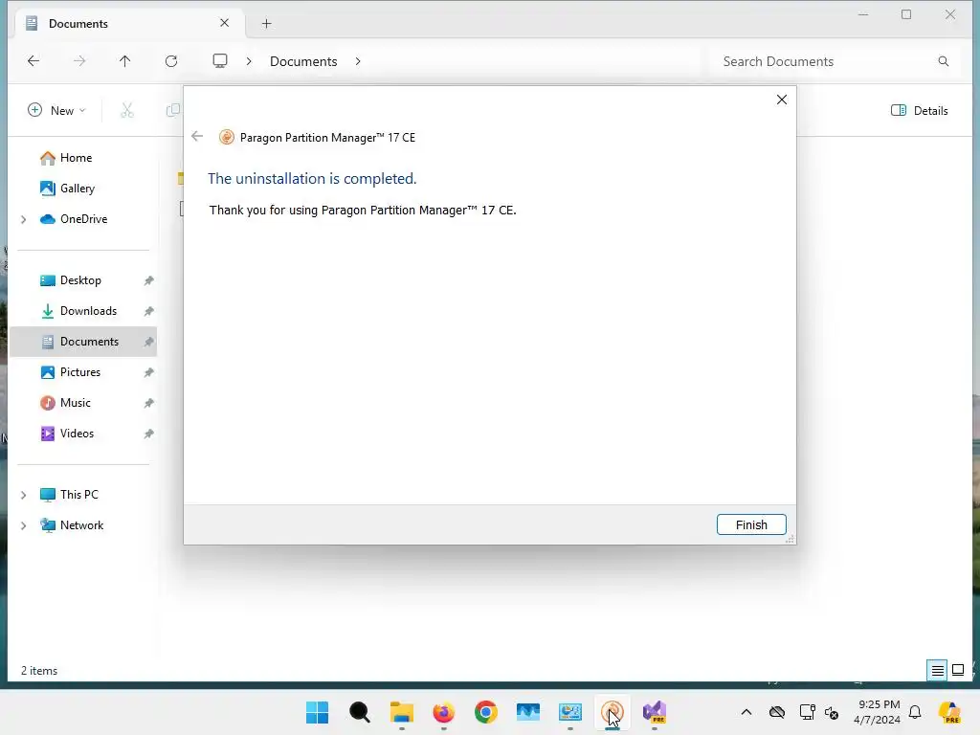Click Paragon uninstaller icon on taskbar

tap(612, 712)
